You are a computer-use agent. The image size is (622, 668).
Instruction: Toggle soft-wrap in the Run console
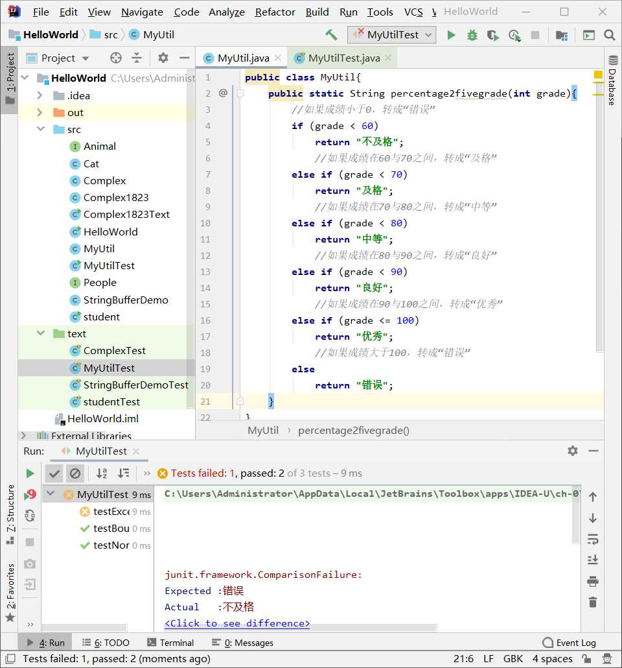(593, 539)
